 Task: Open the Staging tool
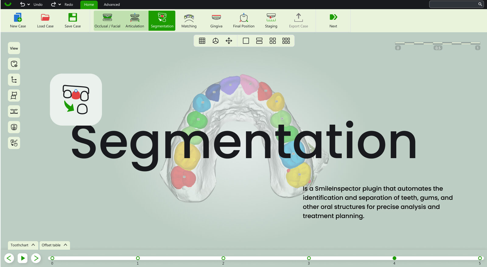(x=271, y=18)
